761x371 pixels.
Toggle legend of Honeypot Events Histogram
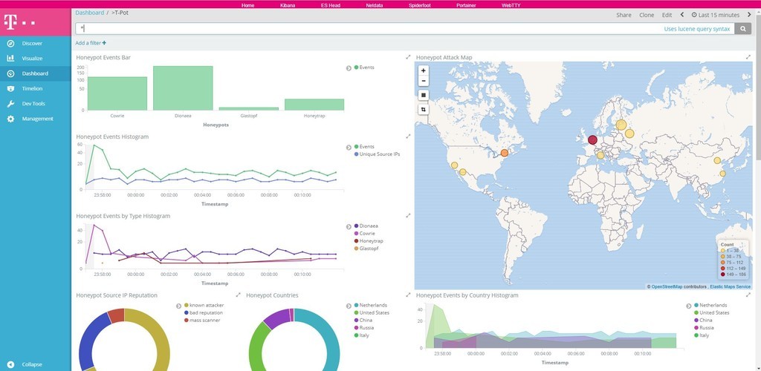point(349,147)
